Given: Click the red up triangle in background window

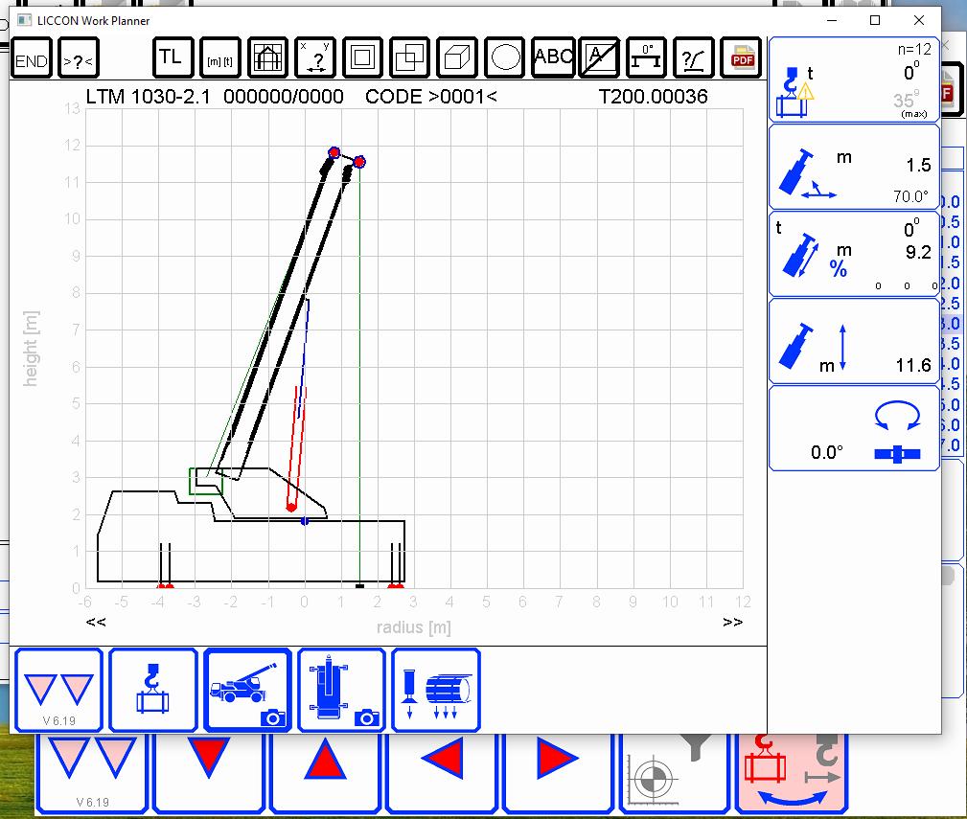Looking at the screenshot, I should click(325, 760).
